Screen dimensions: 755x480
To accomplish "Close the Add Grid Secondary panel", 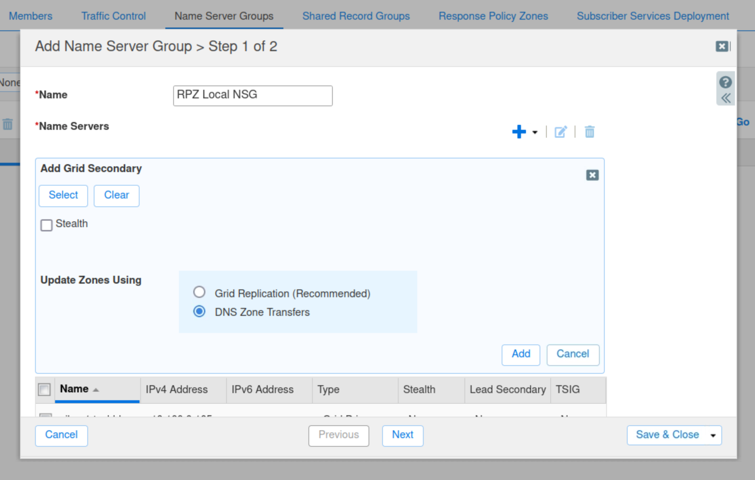I will pos(592,175).
